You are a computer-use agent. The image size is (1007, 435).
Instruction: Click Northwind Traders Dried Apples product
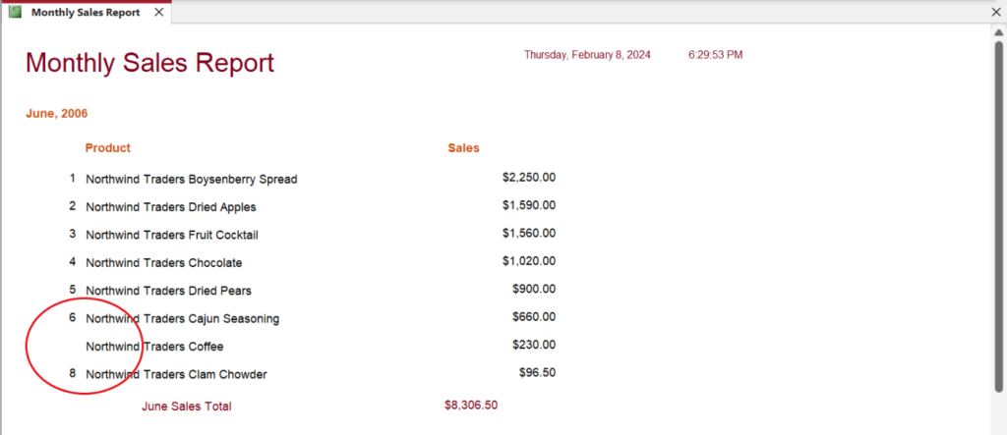point(170,207)
